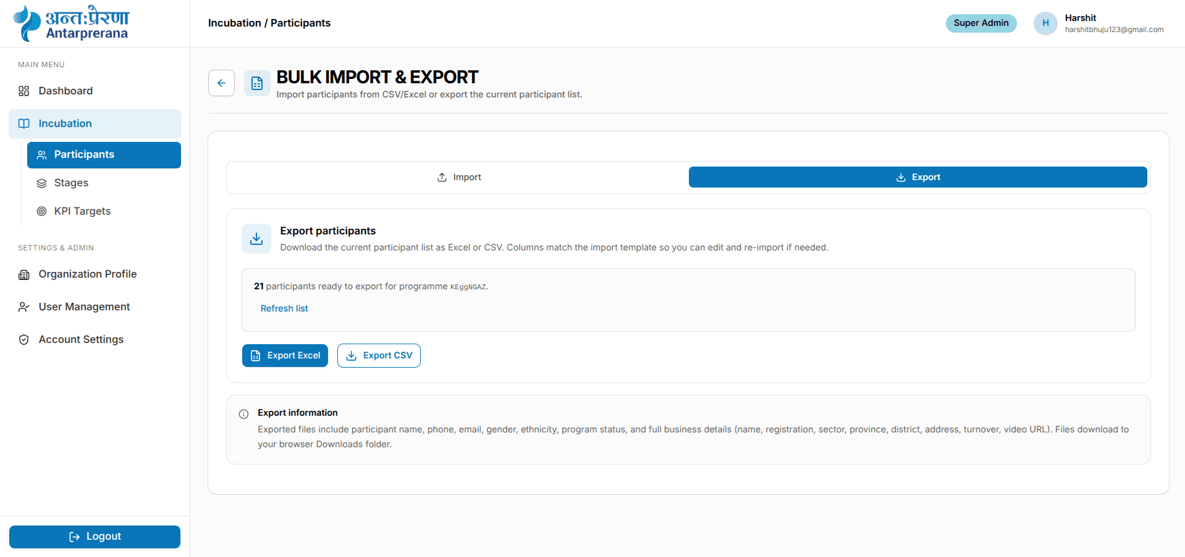Click the user avatar H circle
Image resolution: width=1185 pixels, height=557 pixels.
[x=1045, y=23]
